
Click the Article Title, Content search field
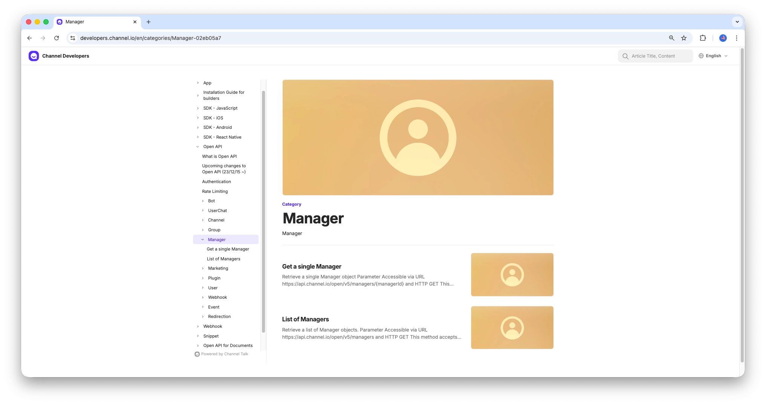(655, 56)
